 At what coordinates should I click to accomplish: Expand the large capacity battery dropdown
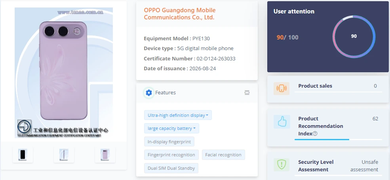click(171, 128)
